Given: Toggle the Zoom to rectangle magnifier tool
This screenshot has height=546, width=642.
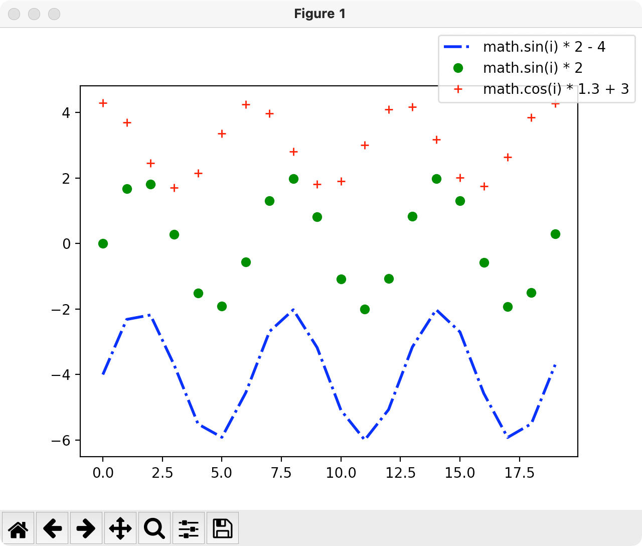Looking at the screenshot, I should pyautogui.click(x=154, y=528).
